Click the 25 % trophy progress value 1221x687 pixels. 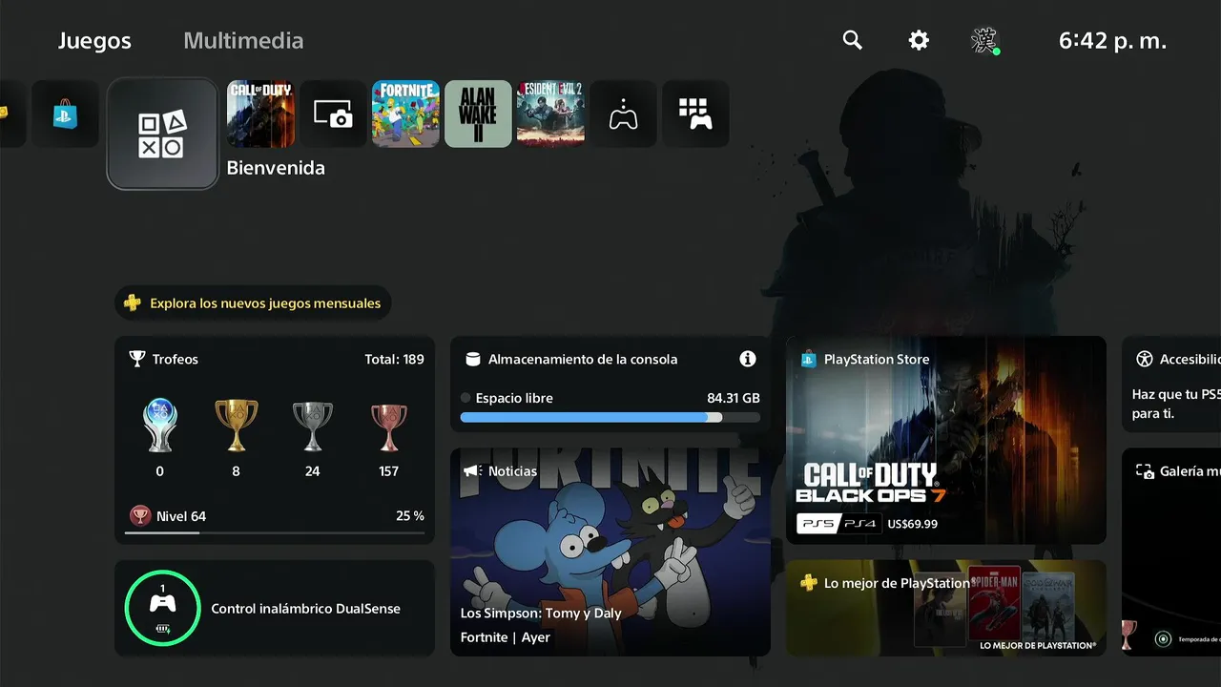(x=410, y=516)
